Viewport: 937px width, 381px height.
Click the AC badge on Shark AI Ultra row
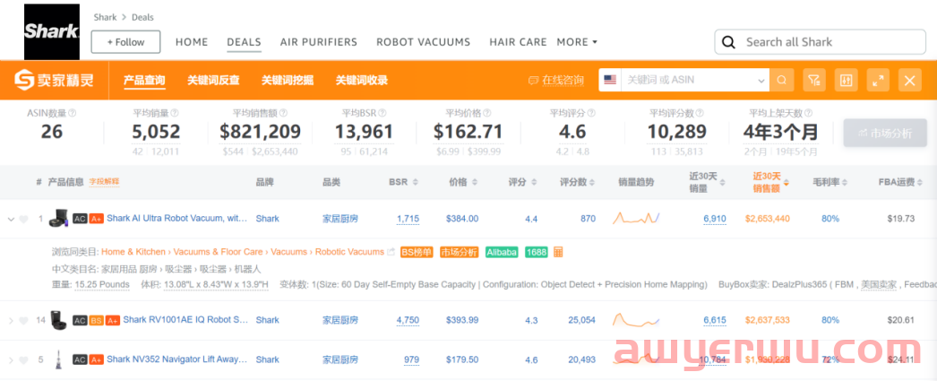[80, 219]
